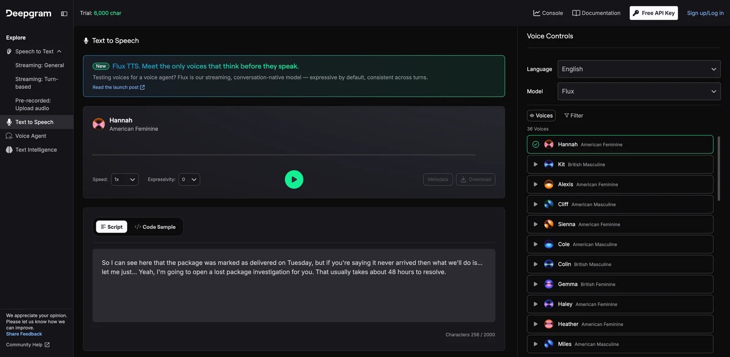Open the Flux Model dropdown
The image size is (730, 357).
point(639,92)
